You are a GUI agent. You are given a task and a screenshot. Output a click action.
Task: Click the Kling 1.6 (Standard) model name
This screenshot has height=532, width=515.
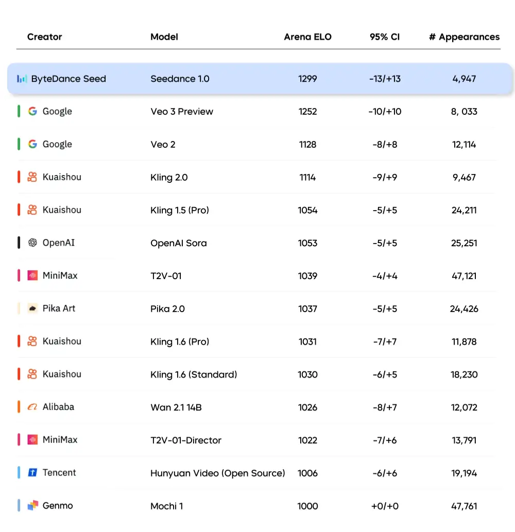pyautogui.click(x=194, y=374)
